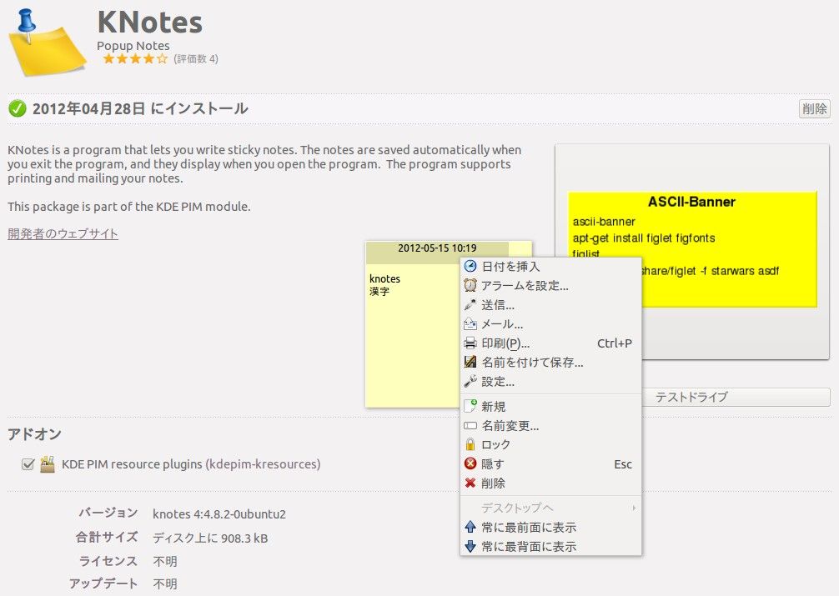
Task: Expand the デスクトップへ submenu arrow
Action: coord(634,508)
